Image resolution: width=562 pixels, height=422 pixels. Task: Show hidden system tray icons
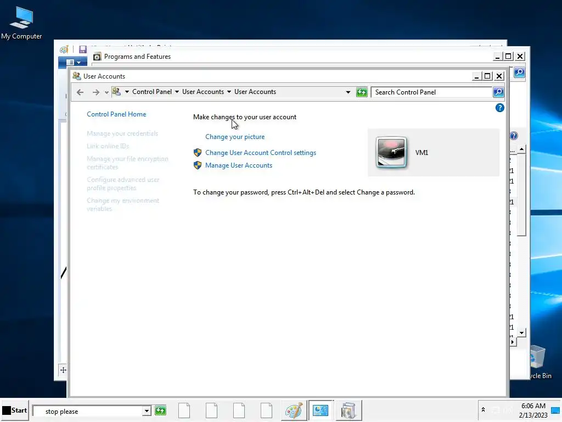click(483, 410)
